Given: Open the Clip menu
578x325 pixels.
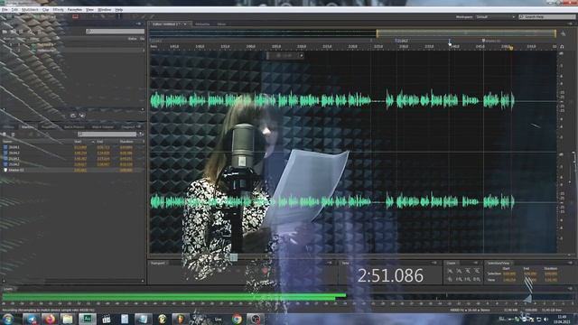Looking at the screenshot, I should click(x=45, y=10).
